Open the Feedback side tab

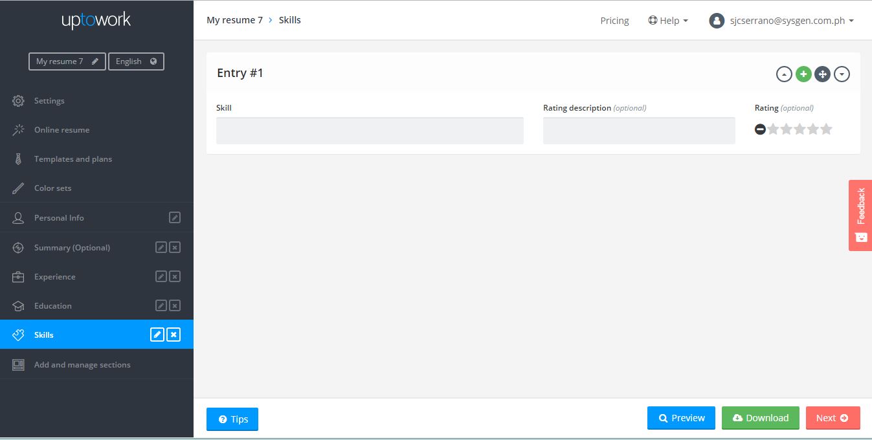860,215
